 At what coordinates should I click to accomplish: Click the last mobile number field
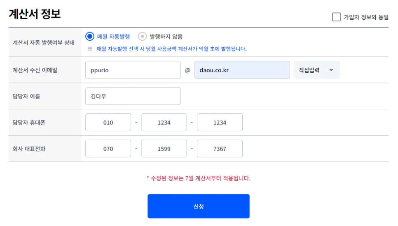pyautogui.click(x=220, y=122)
